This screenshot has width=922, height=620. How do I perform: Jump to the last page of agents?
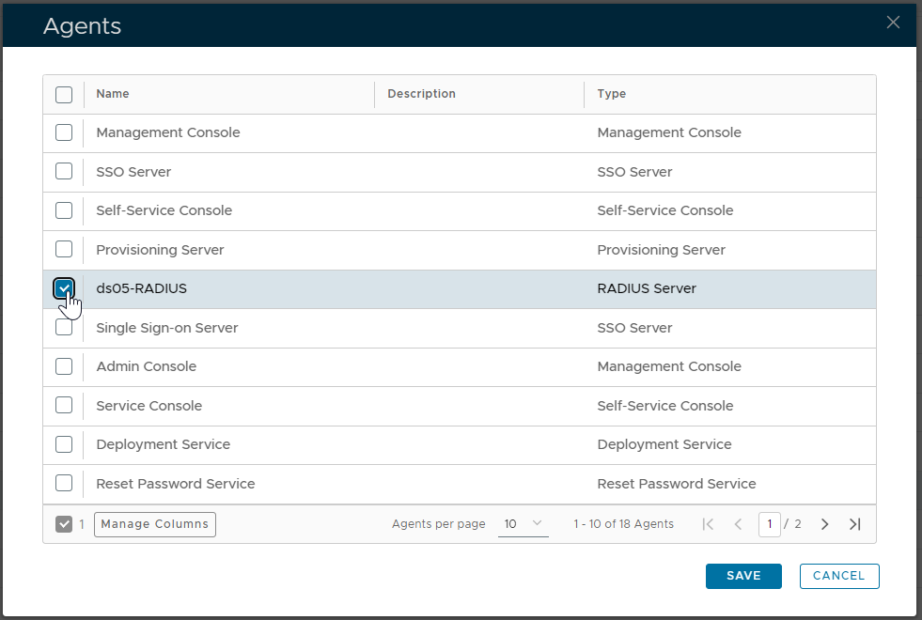click(x=854, y=524)
